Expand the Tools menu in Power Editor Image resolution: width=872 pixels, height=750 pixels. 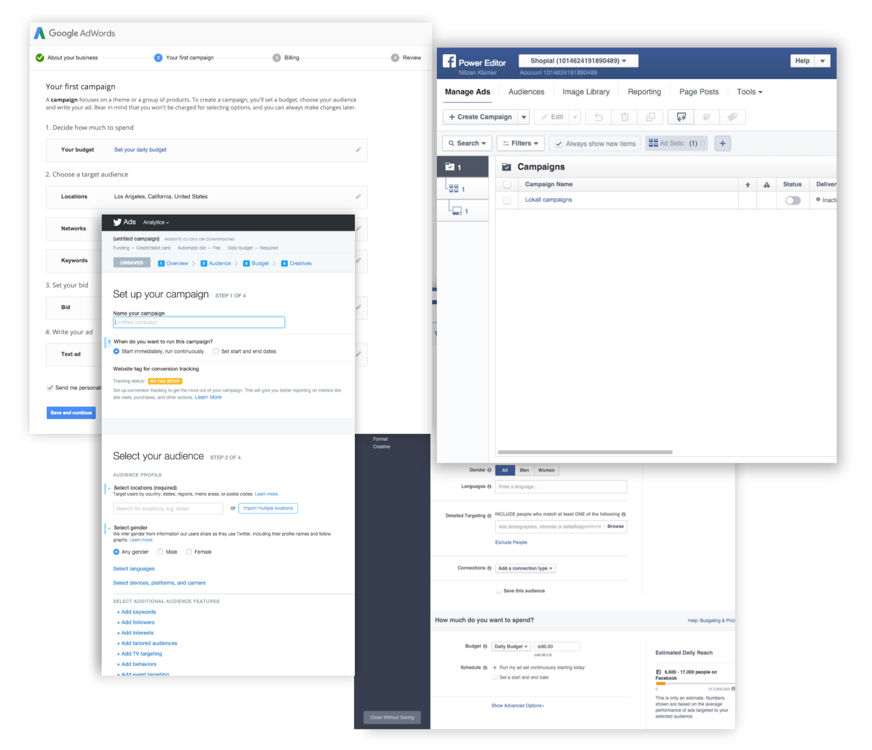749,92
